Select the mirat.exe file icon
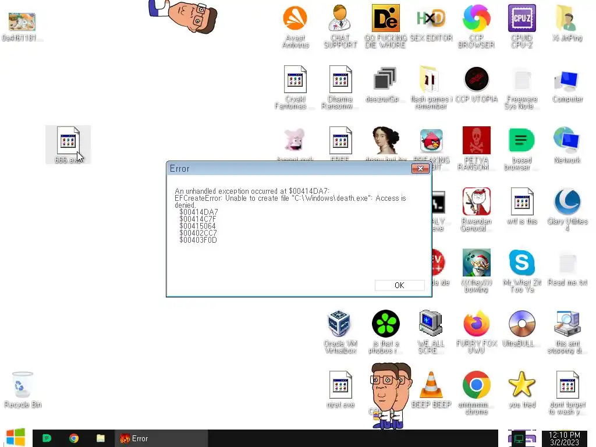The image size is (596, 447). pyautogui.click(x=340, y=389)
